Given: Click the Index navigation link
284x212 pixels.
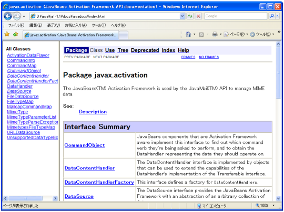Looking at the screenshot, I should pyautogui.click(x=168, y=50).
